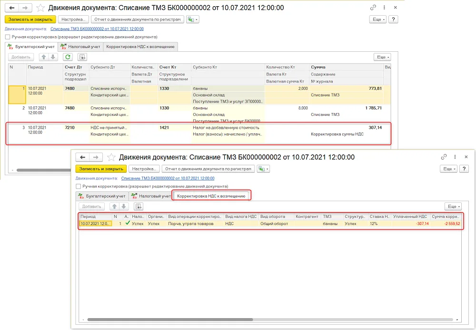The width and height of the screenshot is (476, 330).
Task: Click the horizontal scrollbar in the background window
Action: 44,170
